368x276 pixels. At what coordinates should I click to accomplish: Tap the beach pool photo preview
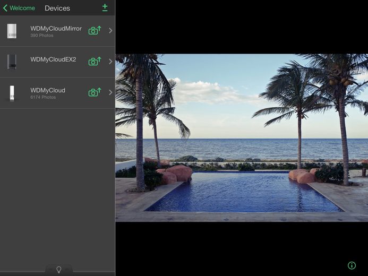242,138
